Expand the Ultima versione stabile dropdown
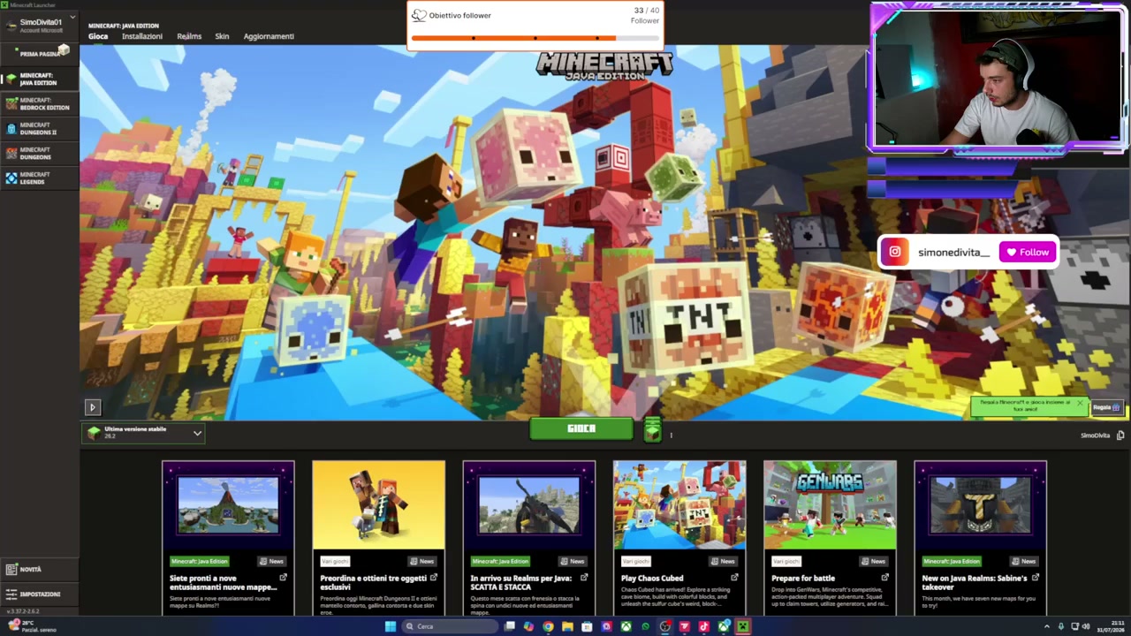Image resolution: width=1131 pixels, height=636 pixels. tap(145, 432)
